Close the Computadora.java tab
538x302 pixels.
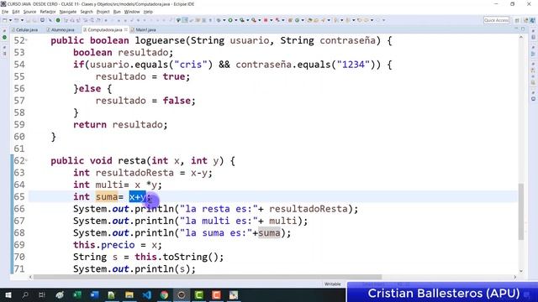point(126,30)
